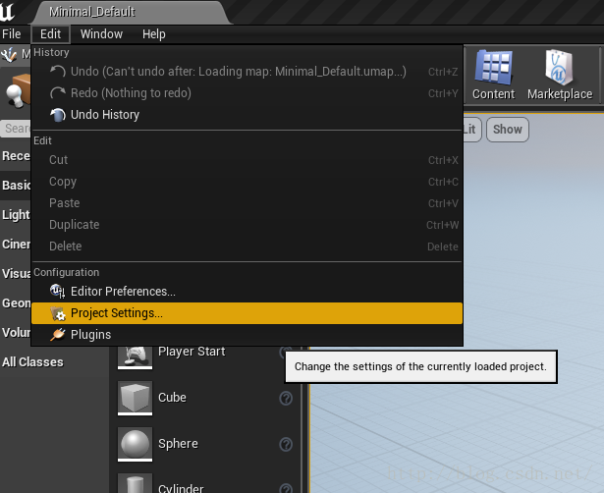Choose Project Settings... menu item
The height and width of the screenshot is (493, 604).
(247, 313)
